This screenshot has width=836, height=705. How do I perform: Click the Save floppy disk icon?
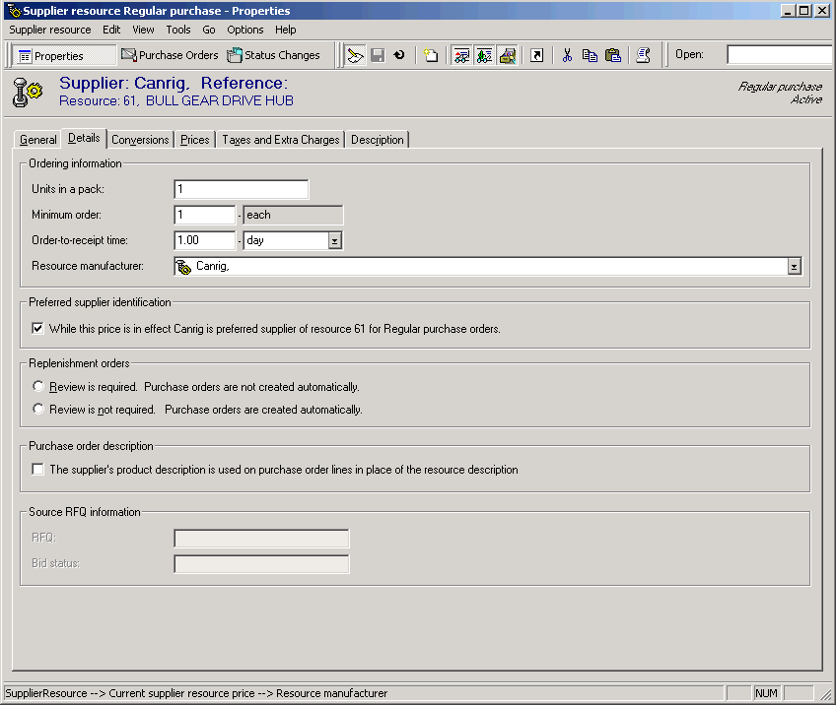377,55
